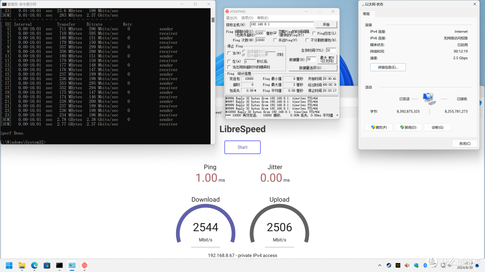Click the network computers activity icon
485x272 pixels.
pyautogui.click(x=429, y=99)
